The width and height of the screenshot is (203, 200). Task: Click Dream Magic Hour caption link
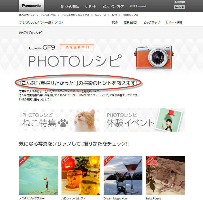pyautogui.click(x=116, y=198)
